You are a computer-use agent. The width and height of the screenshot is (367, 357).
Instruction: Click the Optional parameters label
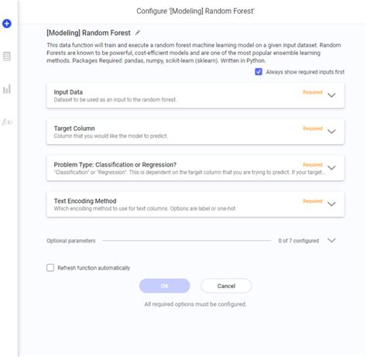(x=71, y=241)
